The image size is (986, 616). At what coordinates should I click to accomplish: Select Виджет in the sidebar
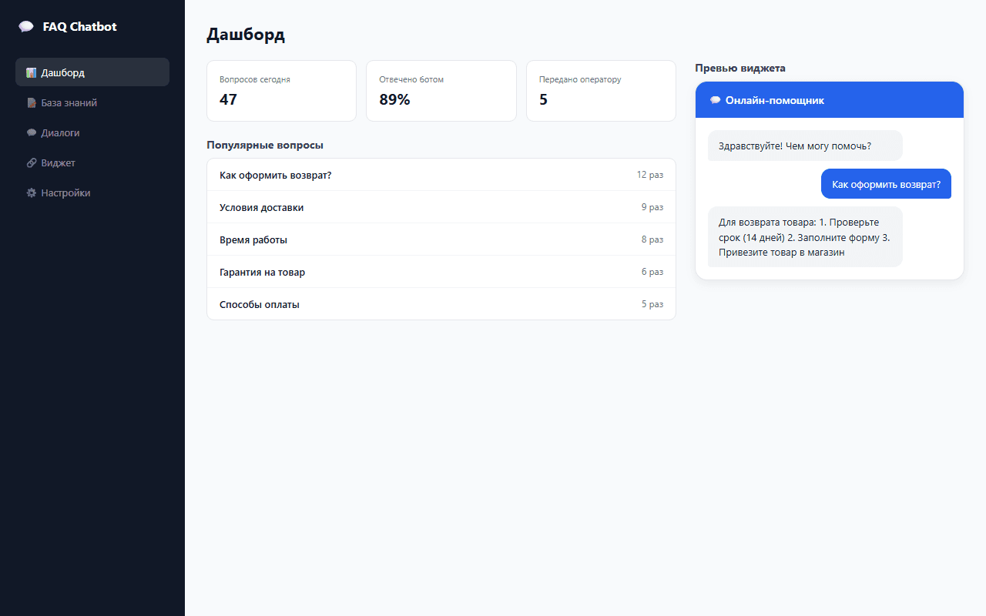coord(92,162)
